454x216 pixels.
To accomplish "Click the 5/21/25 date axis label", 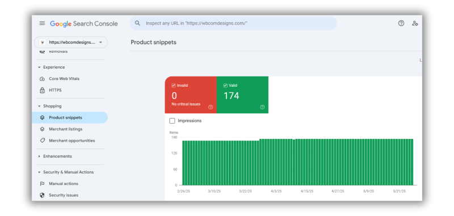I will (400, 192).
